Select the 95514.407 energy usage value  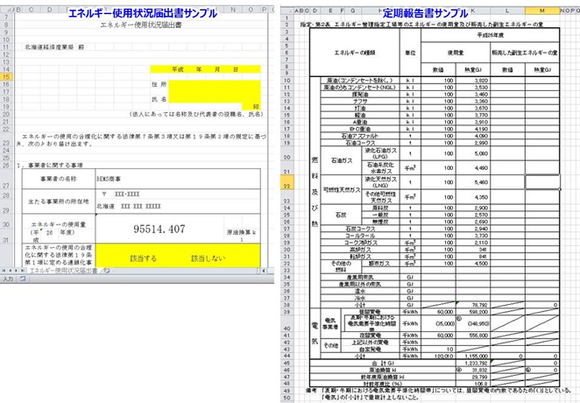[x=159, y=229]
